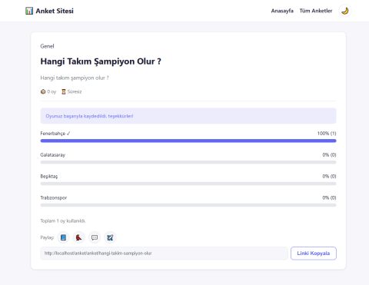Open the Tüm Anketler page

click(316, 11)
